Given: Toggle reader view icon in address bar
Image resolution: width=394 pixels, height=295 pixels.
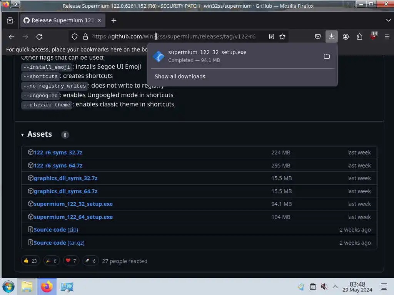Looking at the screenshot, I should tap(271, 36).
